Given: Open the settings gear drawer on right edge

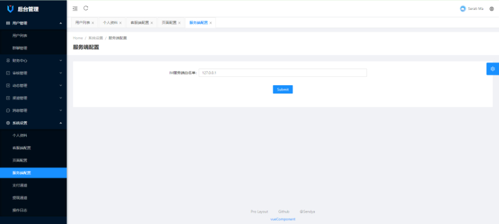Looking at the screenshot, I should [492, 68].
